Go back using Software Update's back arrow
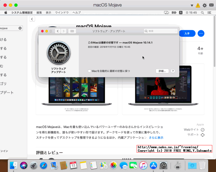 (x=58, y=31)
